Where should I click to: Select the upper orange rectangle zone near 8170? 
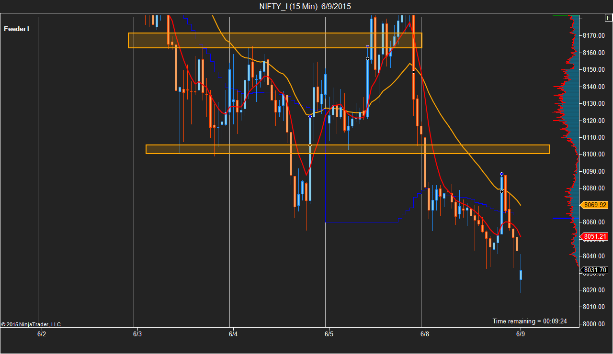coord(275,40)
